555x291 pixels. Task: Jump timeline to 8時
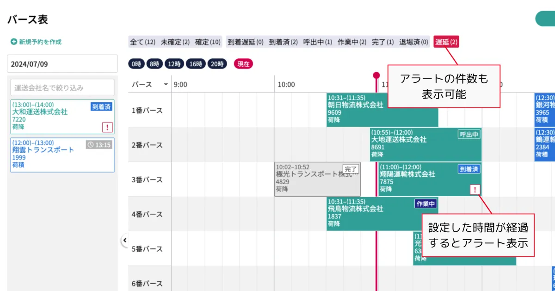[x=154, y=64]
